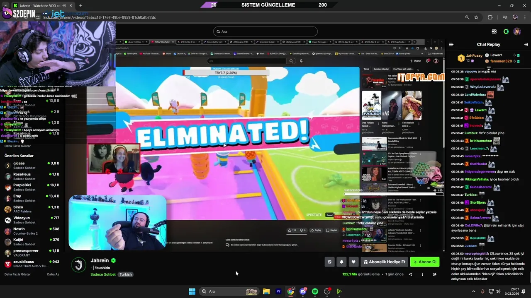The height and width of the screenshot is (298, 531).
Task: Show hidden system tray icons chevron
Action: pyautogui.click(x=474, y=291)
